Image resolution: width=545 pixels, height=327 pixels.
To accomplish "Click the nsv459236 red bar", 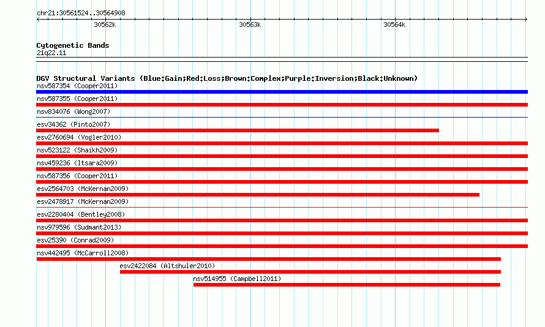I will coord(282,169).
